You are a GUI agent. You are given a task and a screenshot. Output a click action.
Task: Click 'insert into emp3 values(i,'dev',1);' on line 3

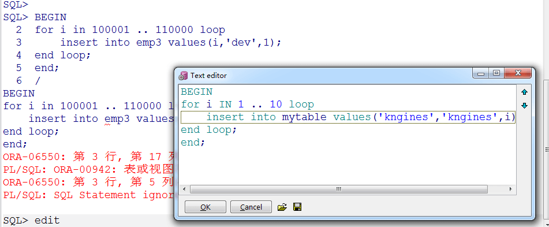pyautogui.click(x=171, y=42)
